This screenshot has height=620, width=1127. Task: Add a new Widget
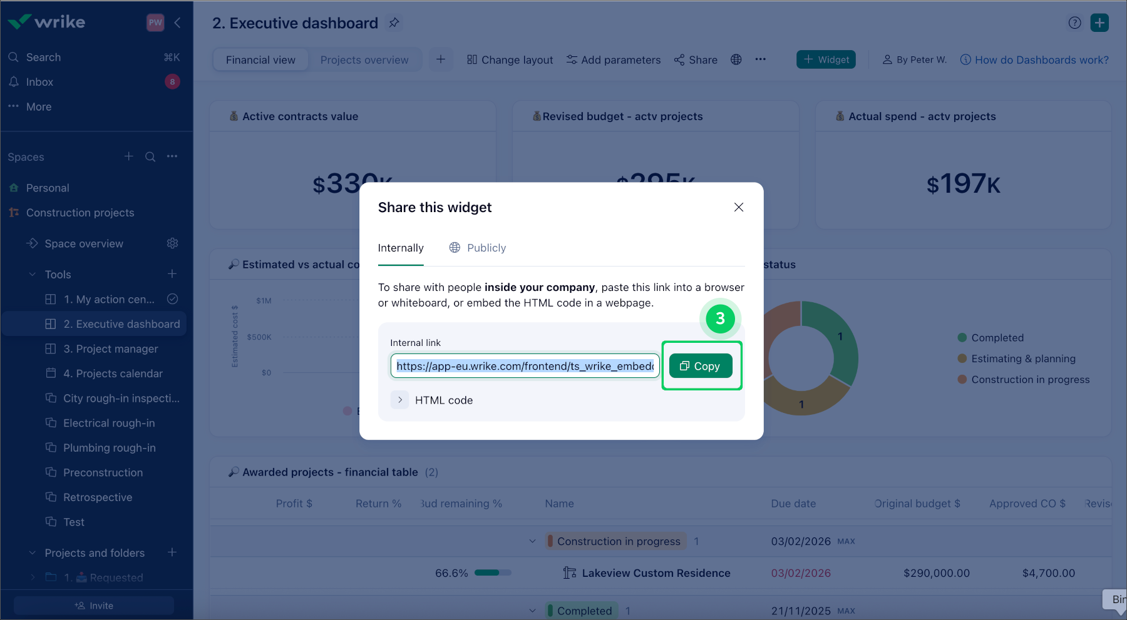826,59
